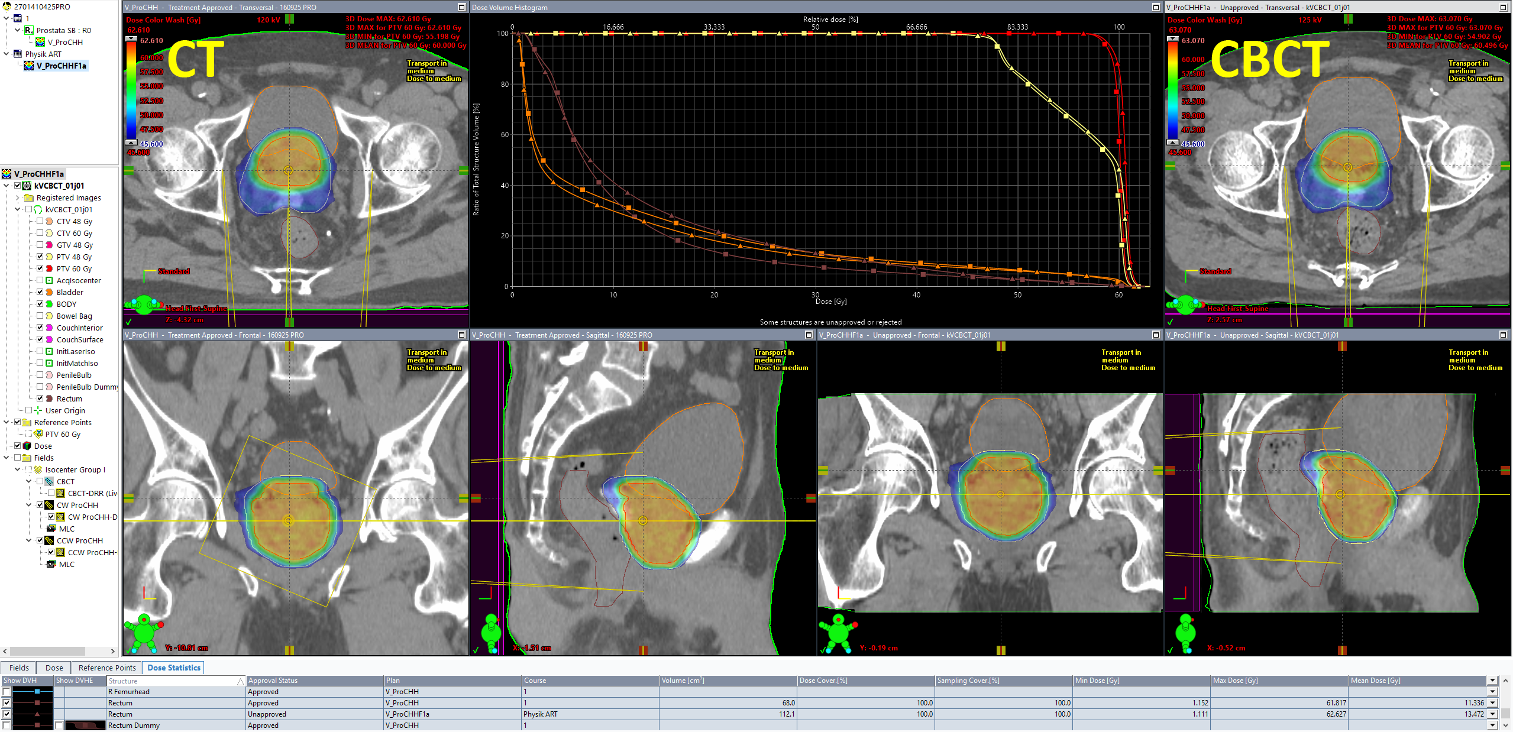1513x732 pixels.
Task: Click the Dose cube icon in tree
Action: pyautogui.click(x=27, y=446)
